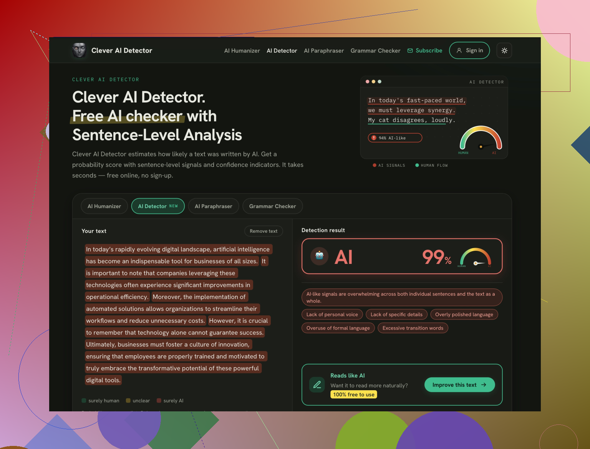The width and height of the screenshot is (590, 449).
Task: Click the Sign in button
Action: tap(469, 50)
